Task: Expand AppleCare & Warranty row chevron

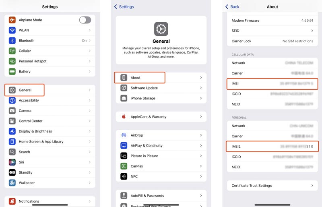Action: (x=201, y=116)
